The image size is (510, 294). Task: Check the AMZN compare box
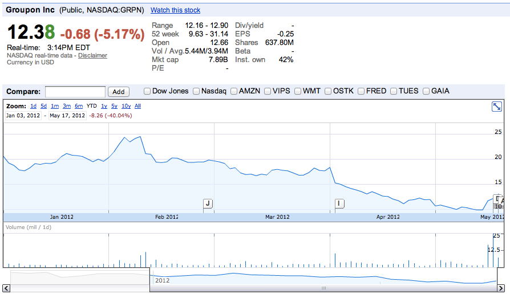tap(234, 91)
